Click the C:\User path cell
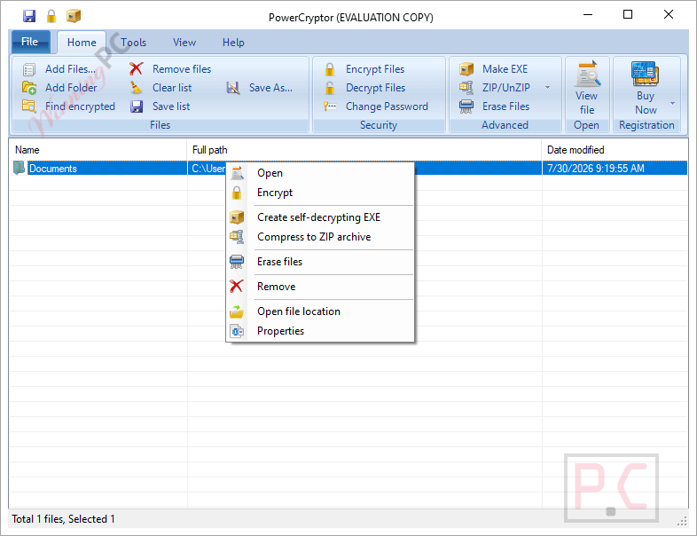Image resolution: width=697 pixels, height=536 pixels. click(208, 168)
